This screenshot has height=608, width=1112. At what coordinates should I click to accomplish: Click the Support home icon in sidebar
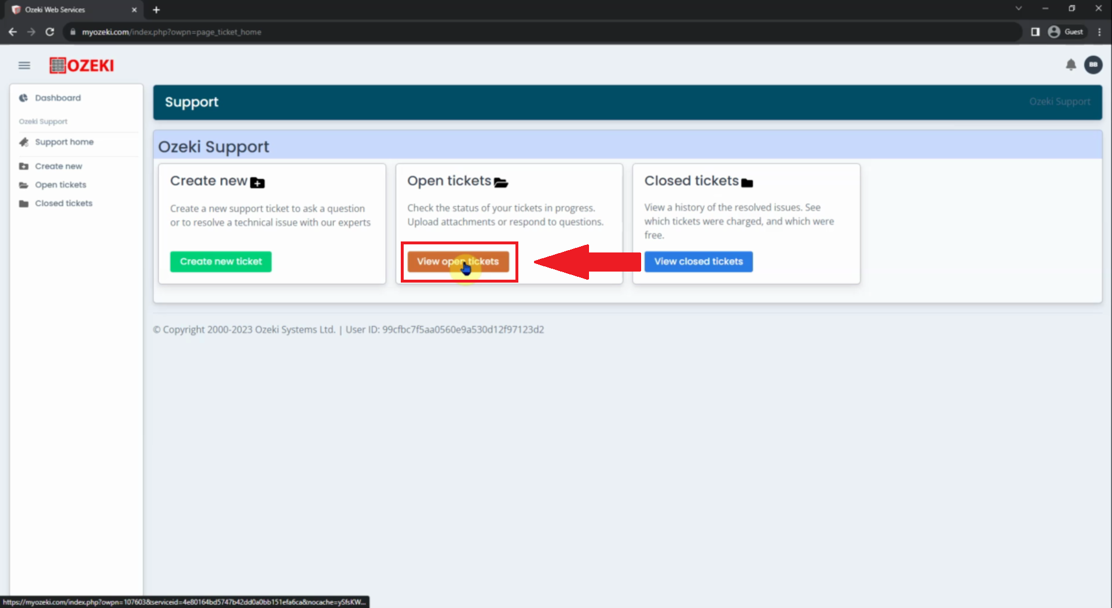[x=24, y=142]
